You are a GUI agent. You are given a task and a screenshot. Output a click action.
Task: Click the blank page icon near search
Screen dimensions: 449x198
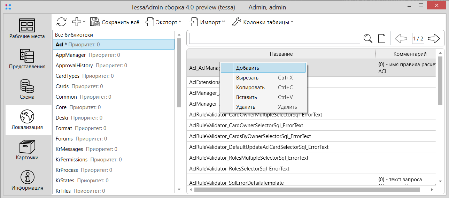tap(382, 38)
